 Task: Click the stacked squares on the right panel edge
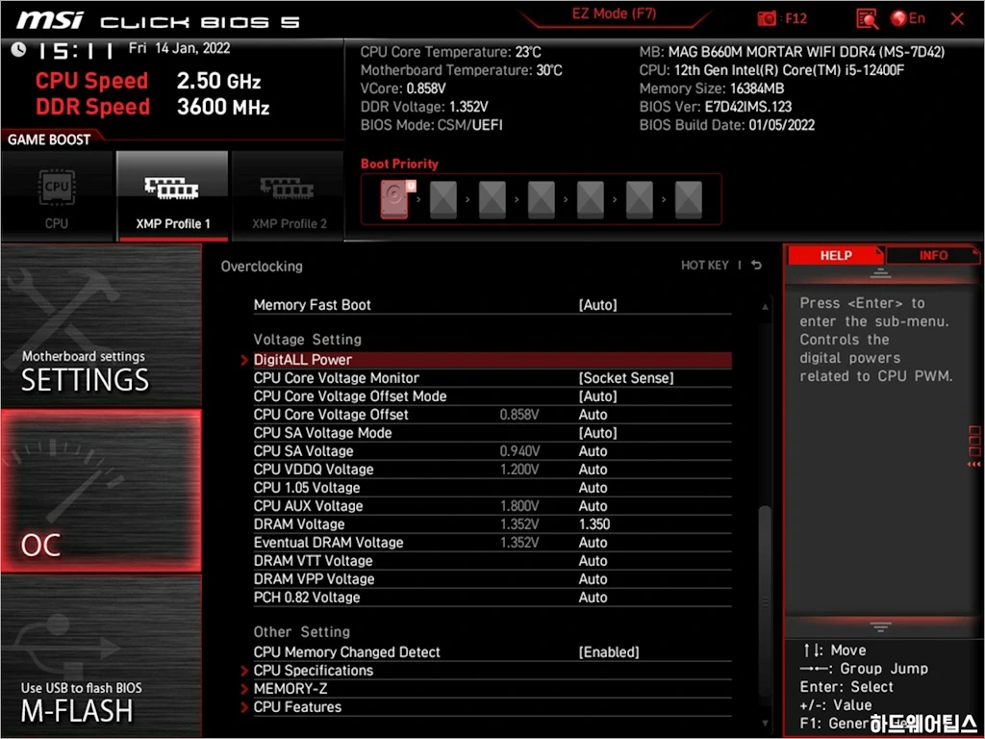974,441
